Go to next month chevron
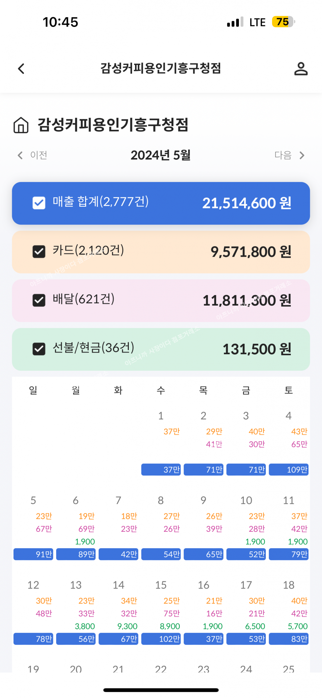 (302, 155)
